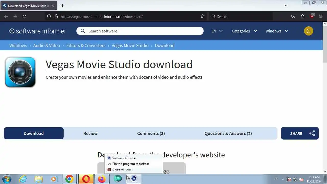Open the Firefox hamburger menu
This screenshot has width=327, height=184.
pos(321,17)
